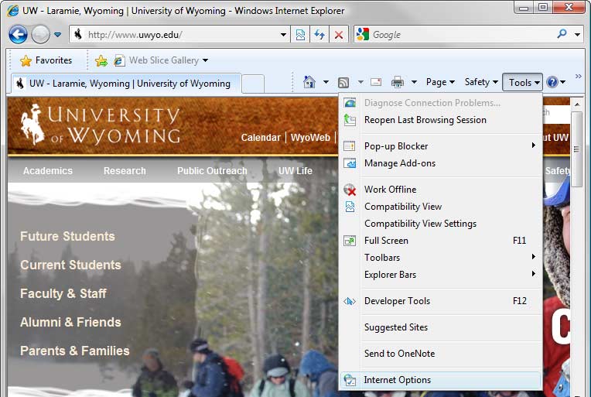Click the Full Screen menu icon
Screen dimensions: 591x397
point(350,241)
